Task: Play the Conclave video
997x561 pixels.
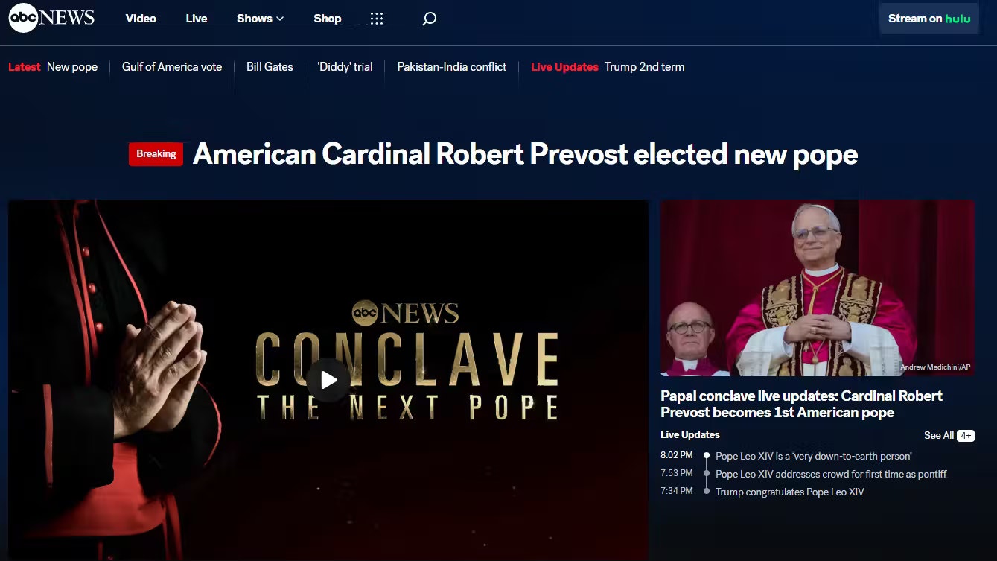Action: click(x=328, y=380)
